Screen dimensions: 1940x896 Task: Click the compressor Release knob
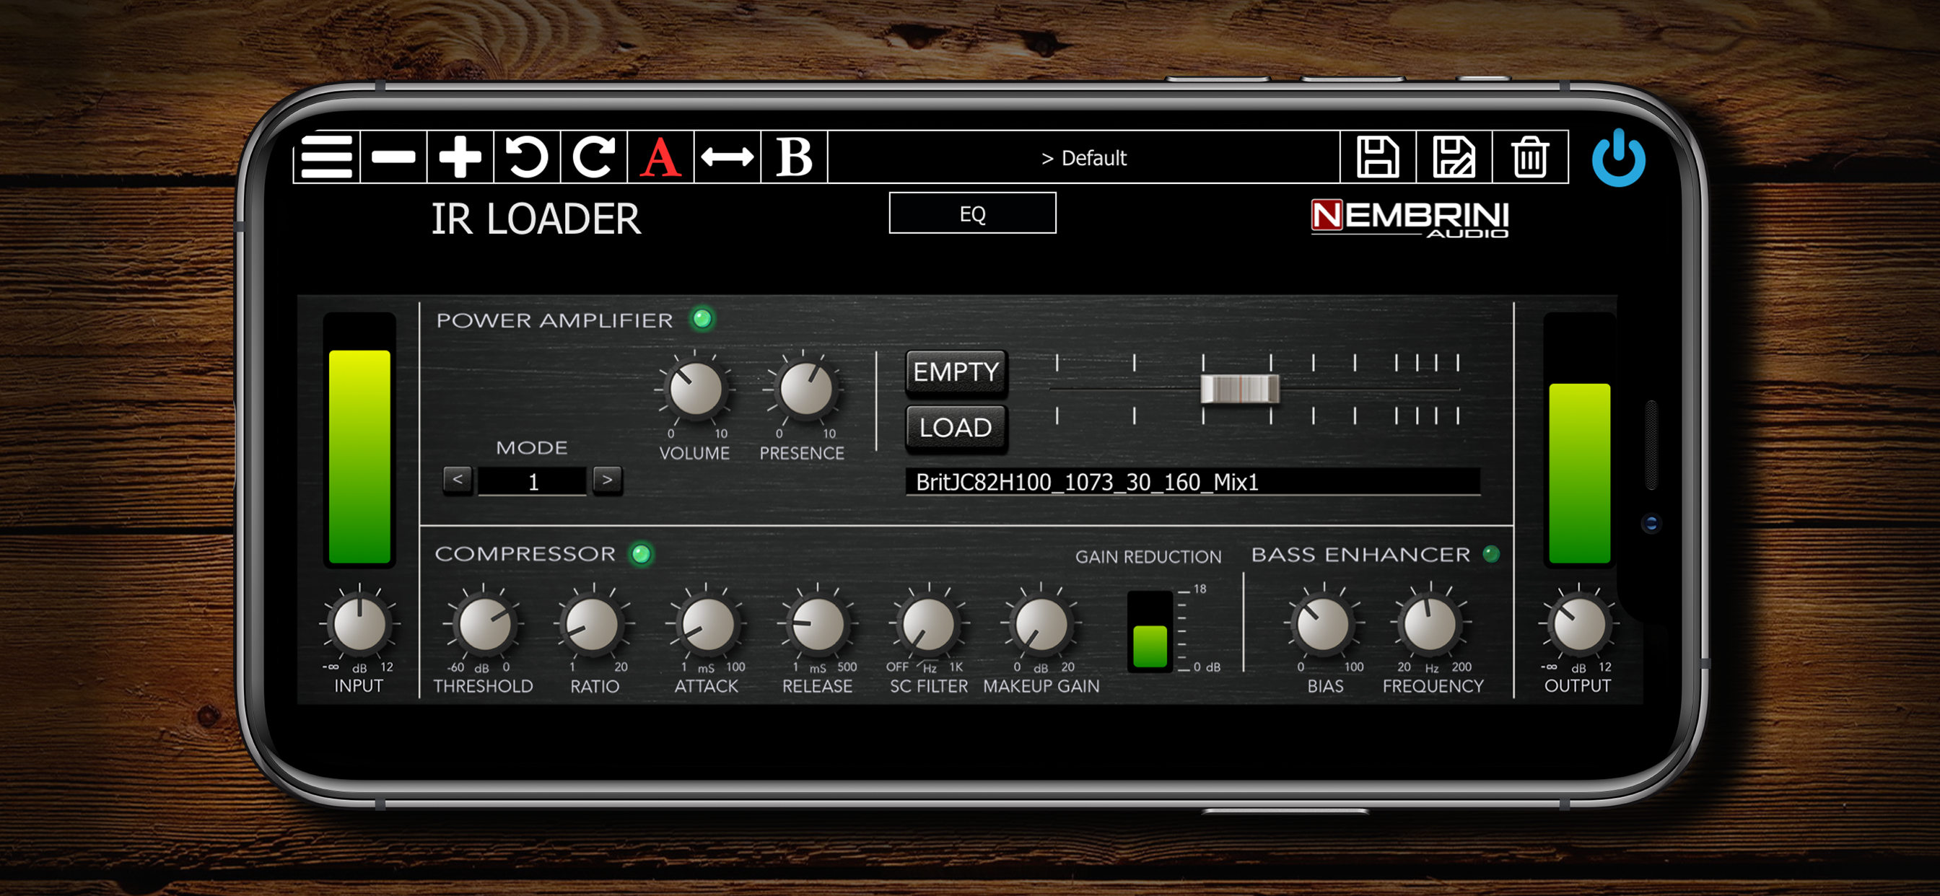coord(817,624)
